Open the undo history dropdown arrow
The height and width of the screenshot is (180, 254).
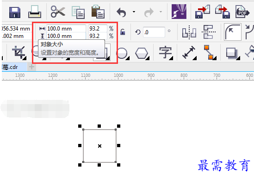(134, 12)
